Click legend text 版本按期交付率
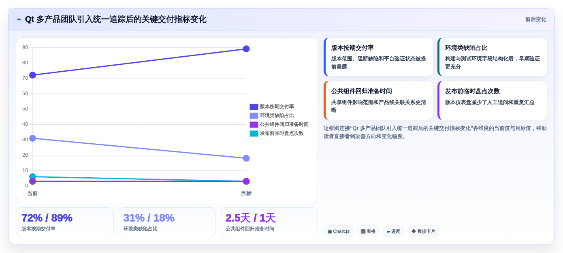This screenshot has width=563, height=253. 277,107
